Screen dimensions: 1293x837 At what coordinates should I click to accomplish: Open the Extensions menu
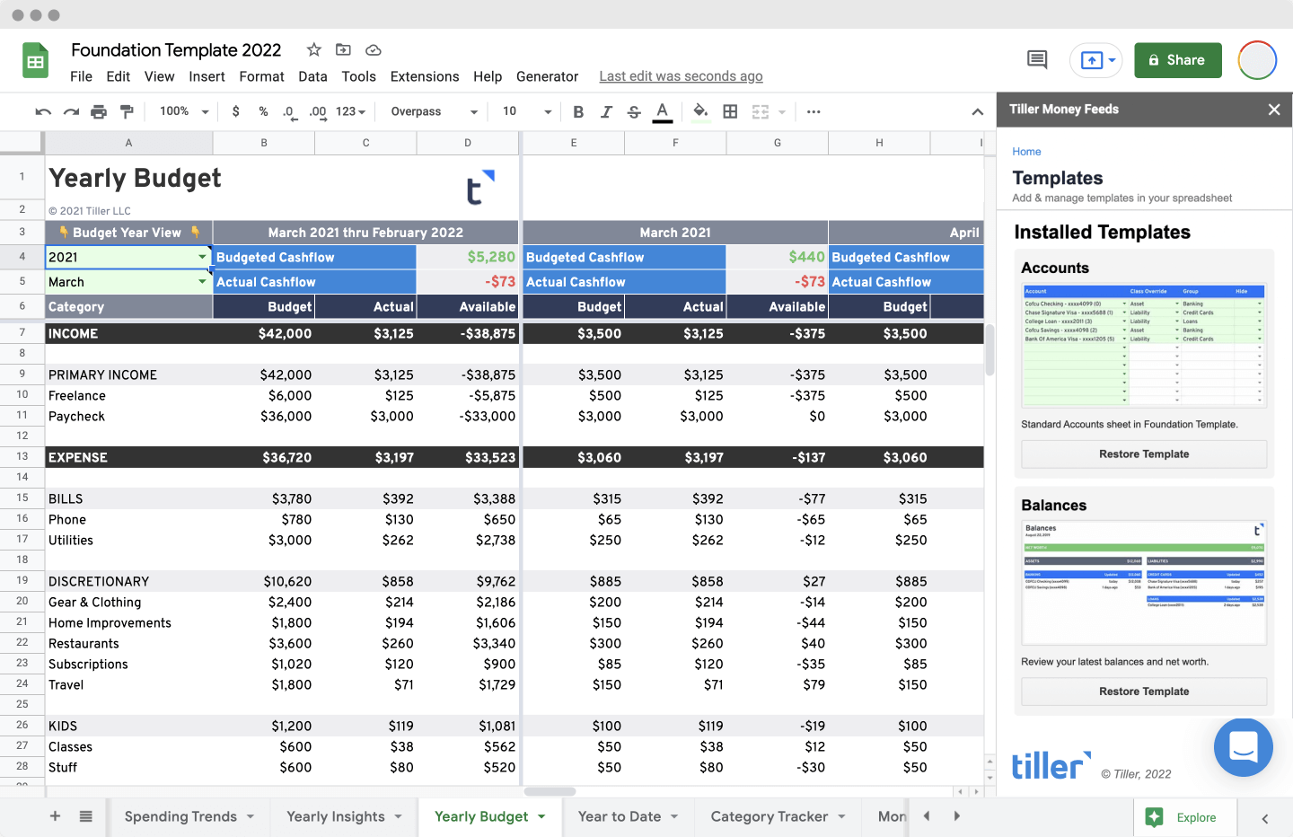(424, 76)
